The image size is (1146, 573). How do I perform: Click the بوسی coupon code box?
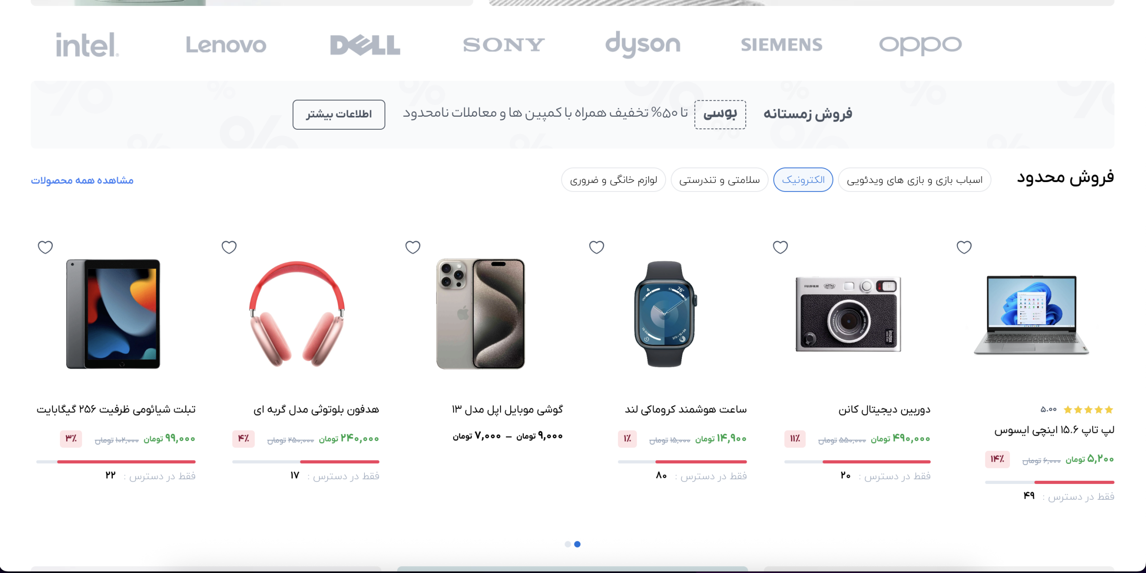(x=720, y=115)
